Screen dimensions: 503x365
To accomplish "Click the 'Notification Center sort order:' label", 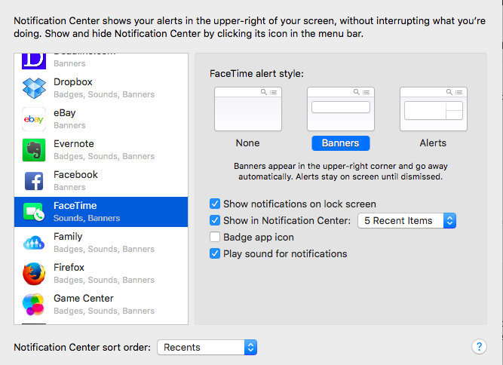I will (82, 348).
